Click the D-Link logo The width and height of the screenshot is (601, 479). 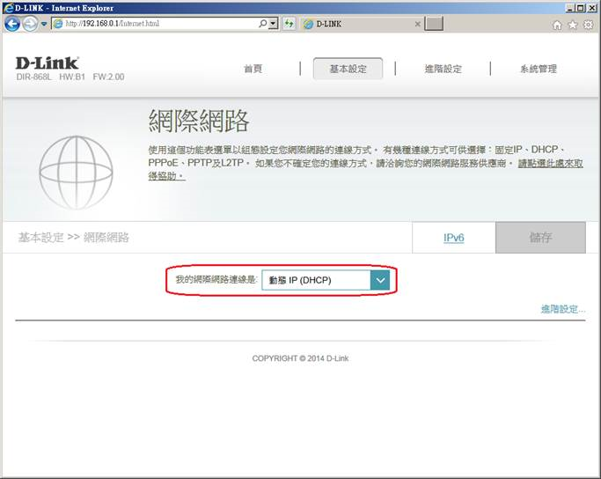48,63
